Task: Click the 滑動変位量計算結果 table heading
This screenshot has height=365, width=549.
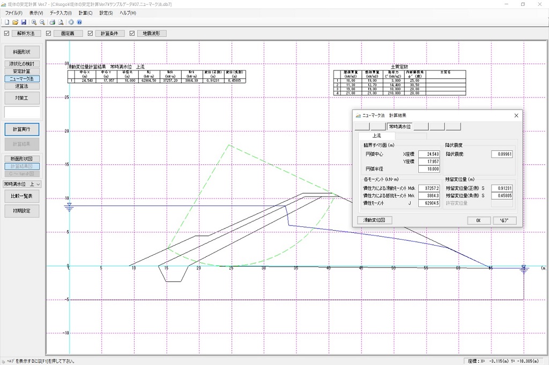Action: tap(106, 67)
